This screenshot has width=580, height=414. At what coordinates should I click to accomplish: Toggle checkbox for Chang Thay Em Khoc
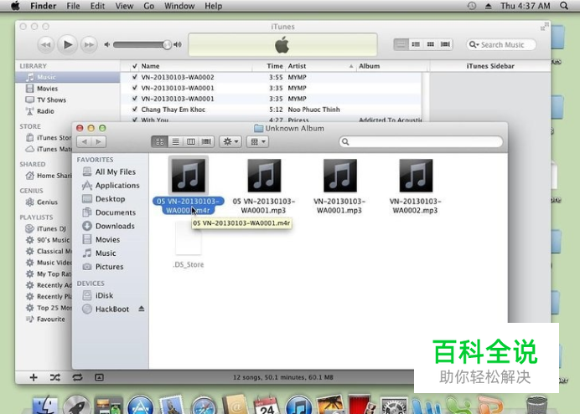[x=135, y=110]
